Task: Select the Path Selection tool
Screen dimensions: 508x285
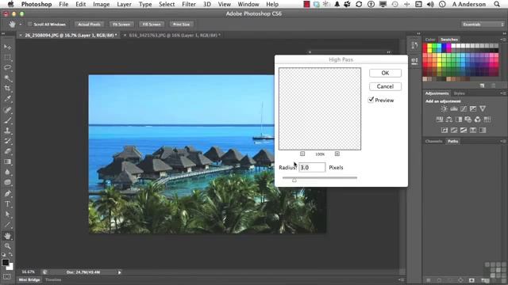Action: pyautogui.click(x=7, y=215)
